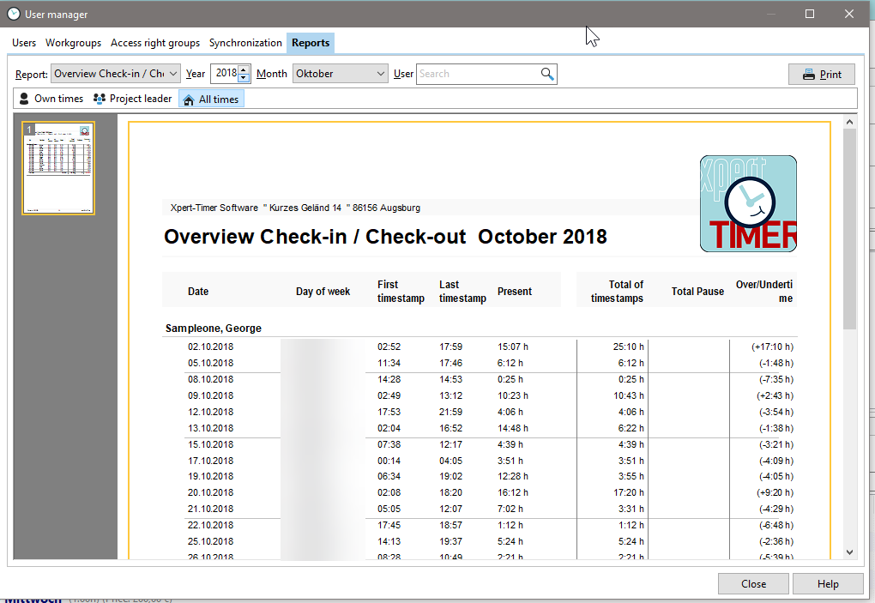Select the Own times filter
The width and height of the screenshot is (875, 603).
pyautogui.click(x=51, y=99)
